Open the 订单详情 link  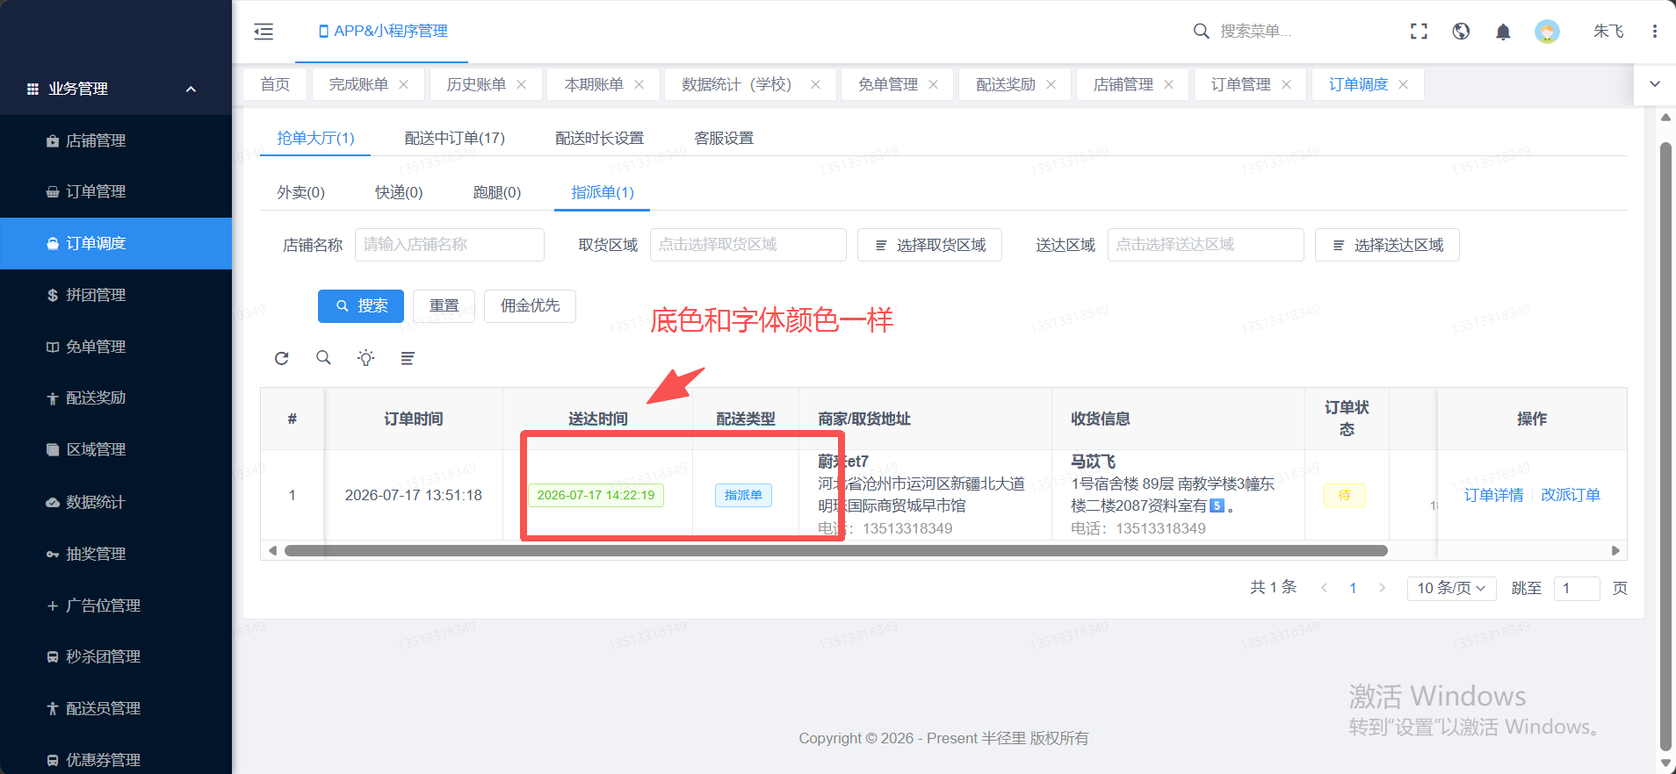tap(1493, 495)
